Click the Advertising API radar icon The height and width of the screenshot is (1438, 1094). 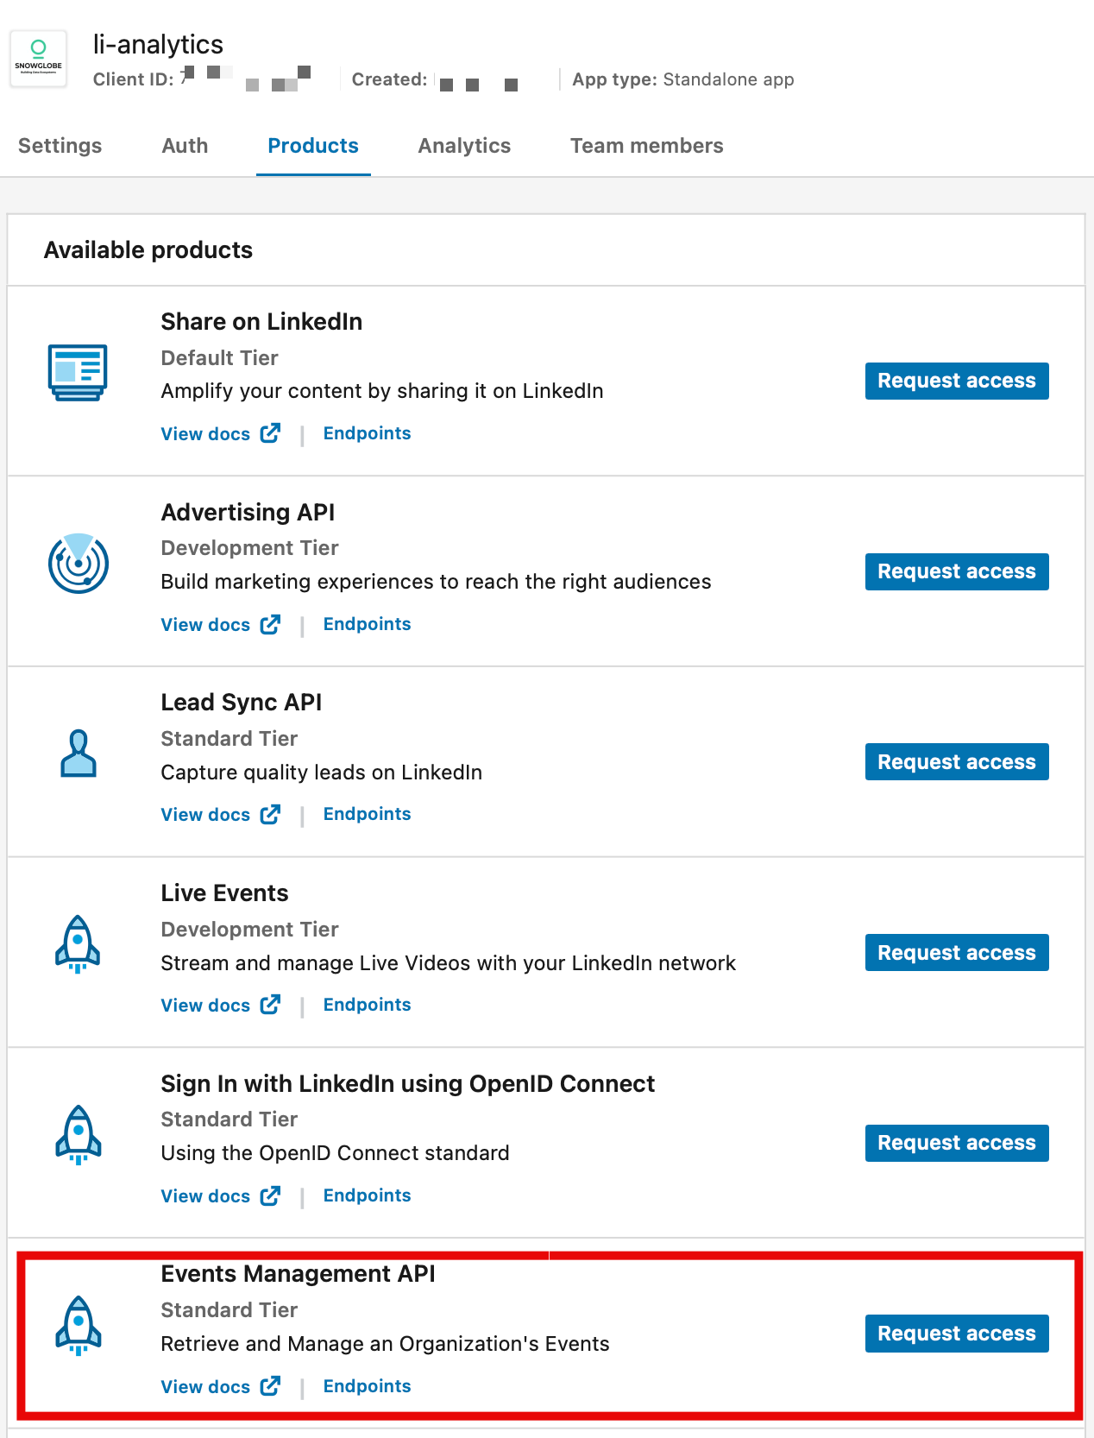click(78, 564)
